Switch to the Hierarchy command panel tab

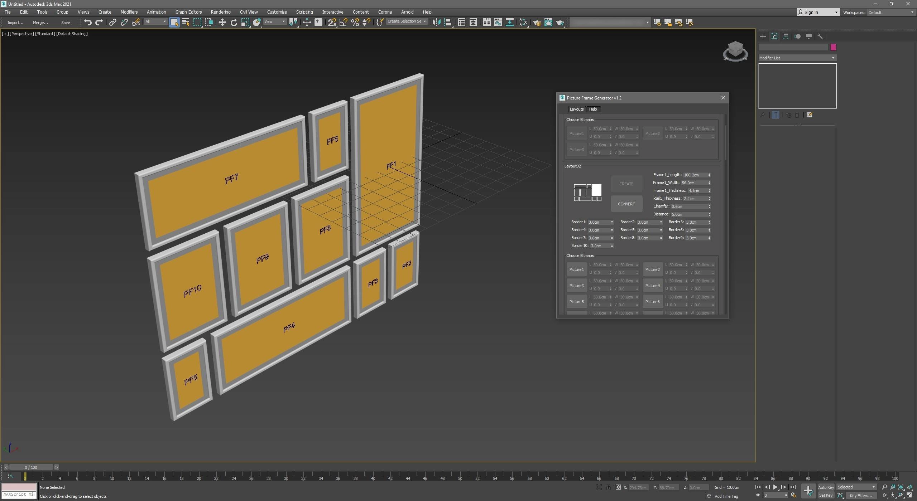click(x=786, y=37)
